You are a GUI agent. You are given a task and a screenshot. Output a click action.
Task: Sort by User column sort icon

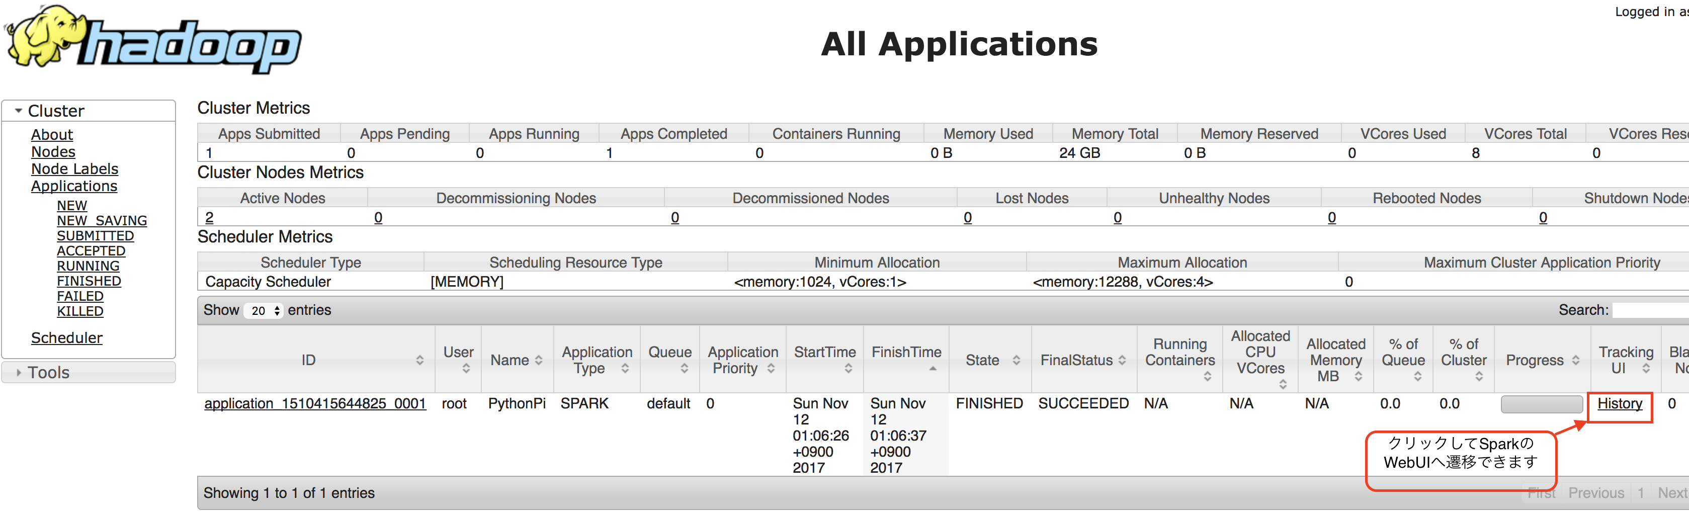tap(466, 369)
